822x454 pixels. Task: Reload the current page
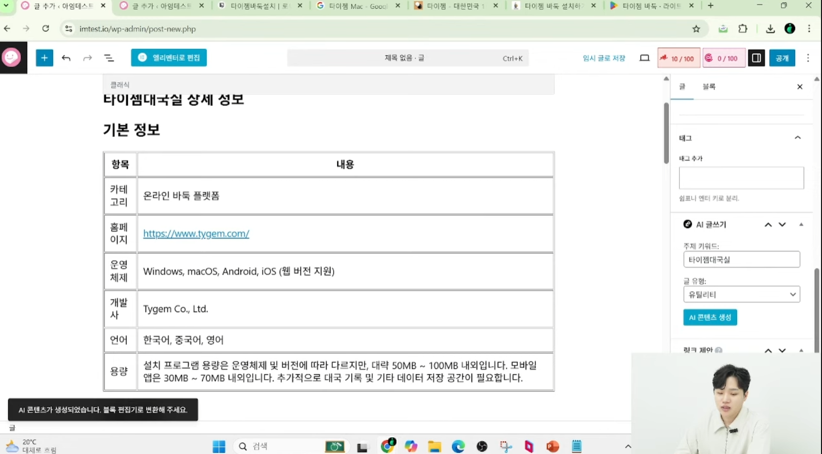46,28
